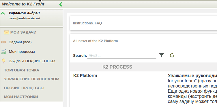Focus the news search field
The image size is (217, 107).
122,55
